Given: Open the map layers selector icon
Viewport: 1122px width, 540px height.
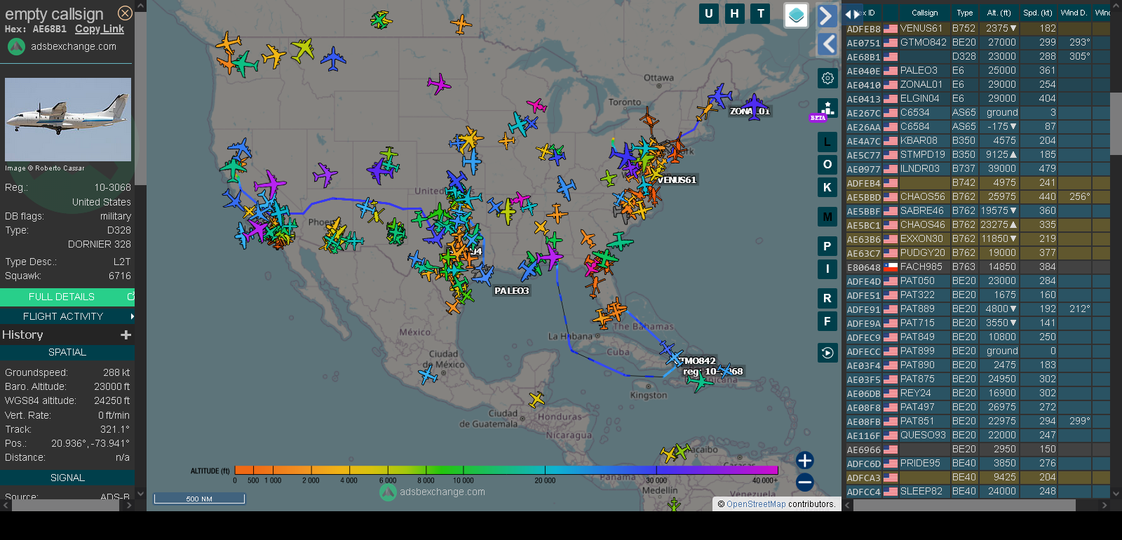Looking at the screenshot, I should pos(796,15).
